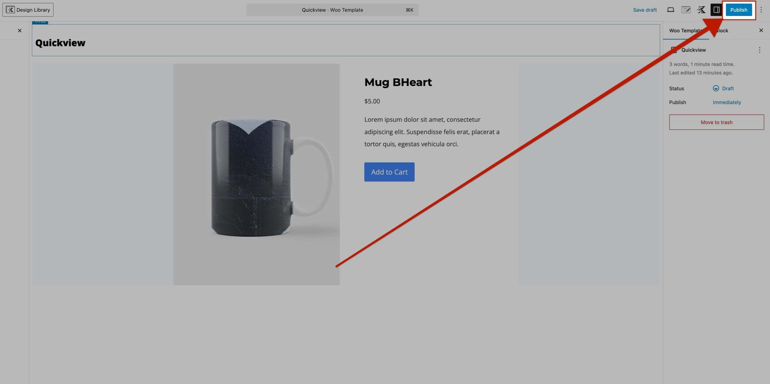Click Move to trash
This screenshot has height=384, width=770.
point(716,122)
